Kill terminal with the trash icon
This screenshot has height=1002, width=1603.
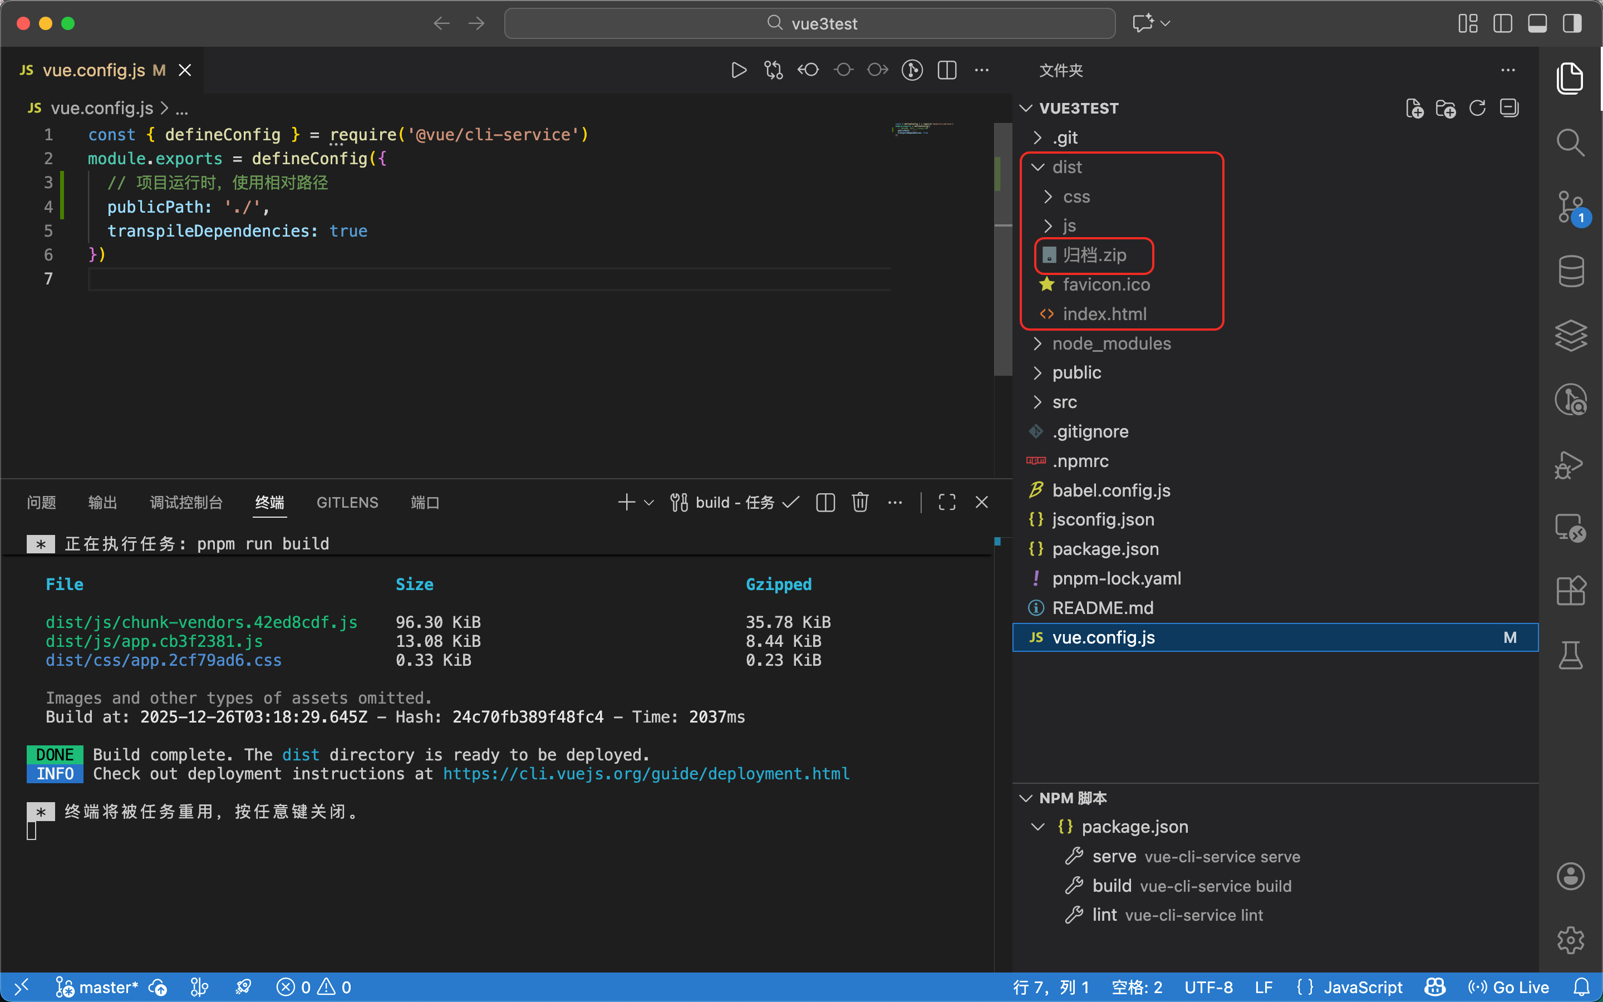tap(860, 502)
